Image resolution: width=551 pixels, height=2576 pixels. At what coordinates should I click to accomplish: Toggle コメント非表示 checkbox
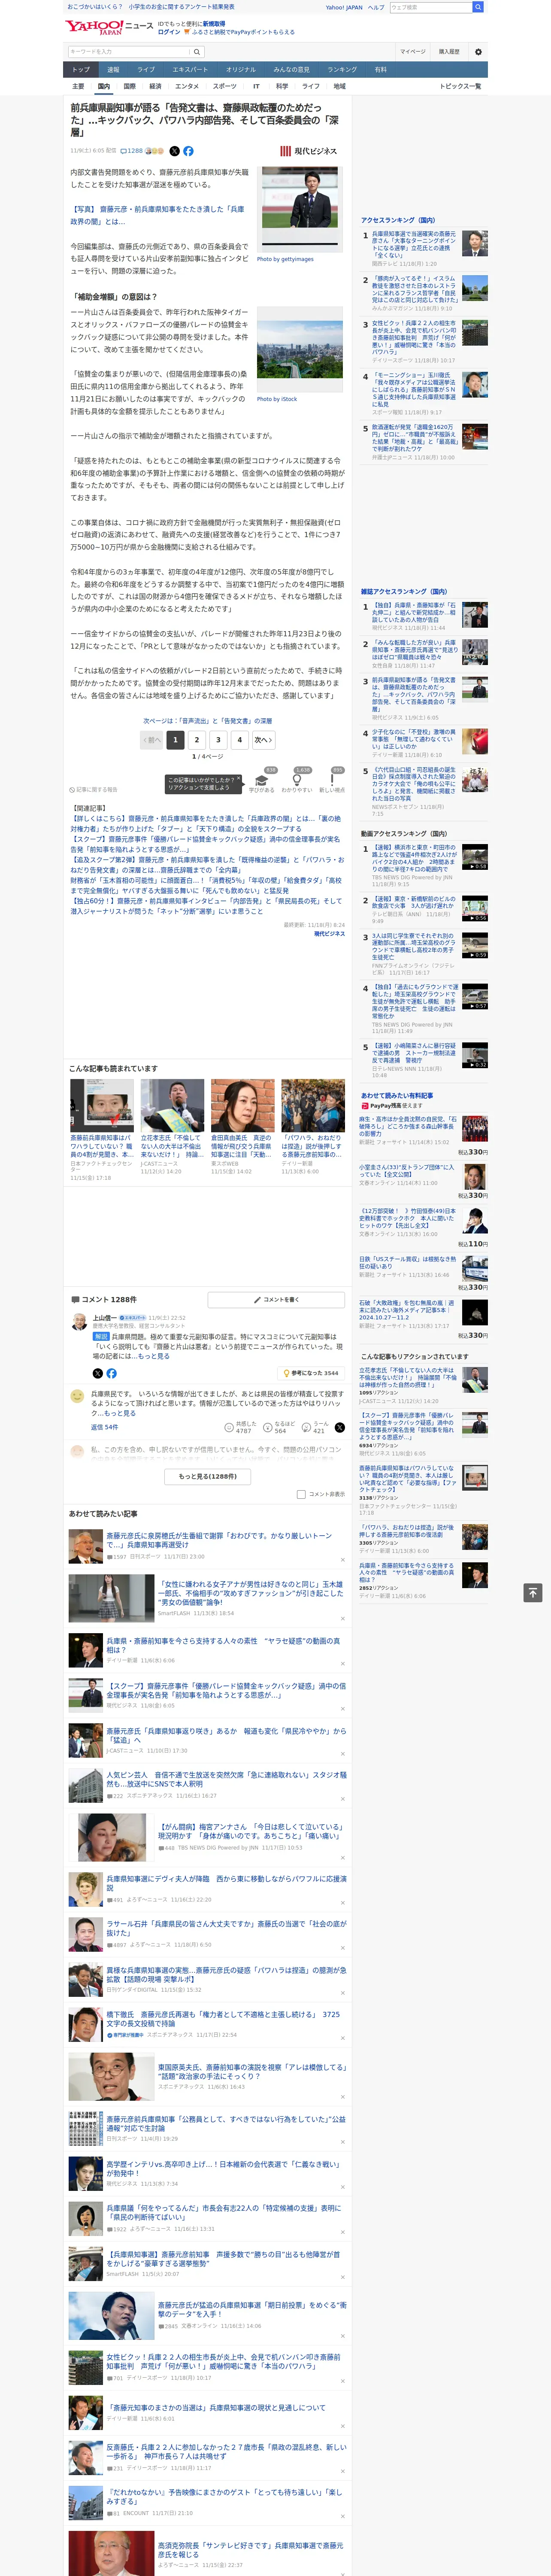(x=301, y=1494)
